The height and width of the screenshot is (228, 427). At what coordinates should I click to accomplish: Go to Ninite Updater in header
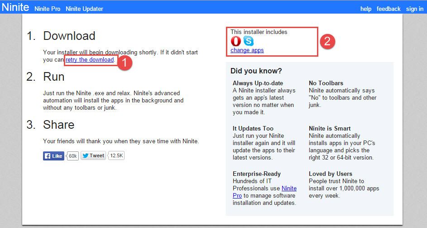(84, 9)
